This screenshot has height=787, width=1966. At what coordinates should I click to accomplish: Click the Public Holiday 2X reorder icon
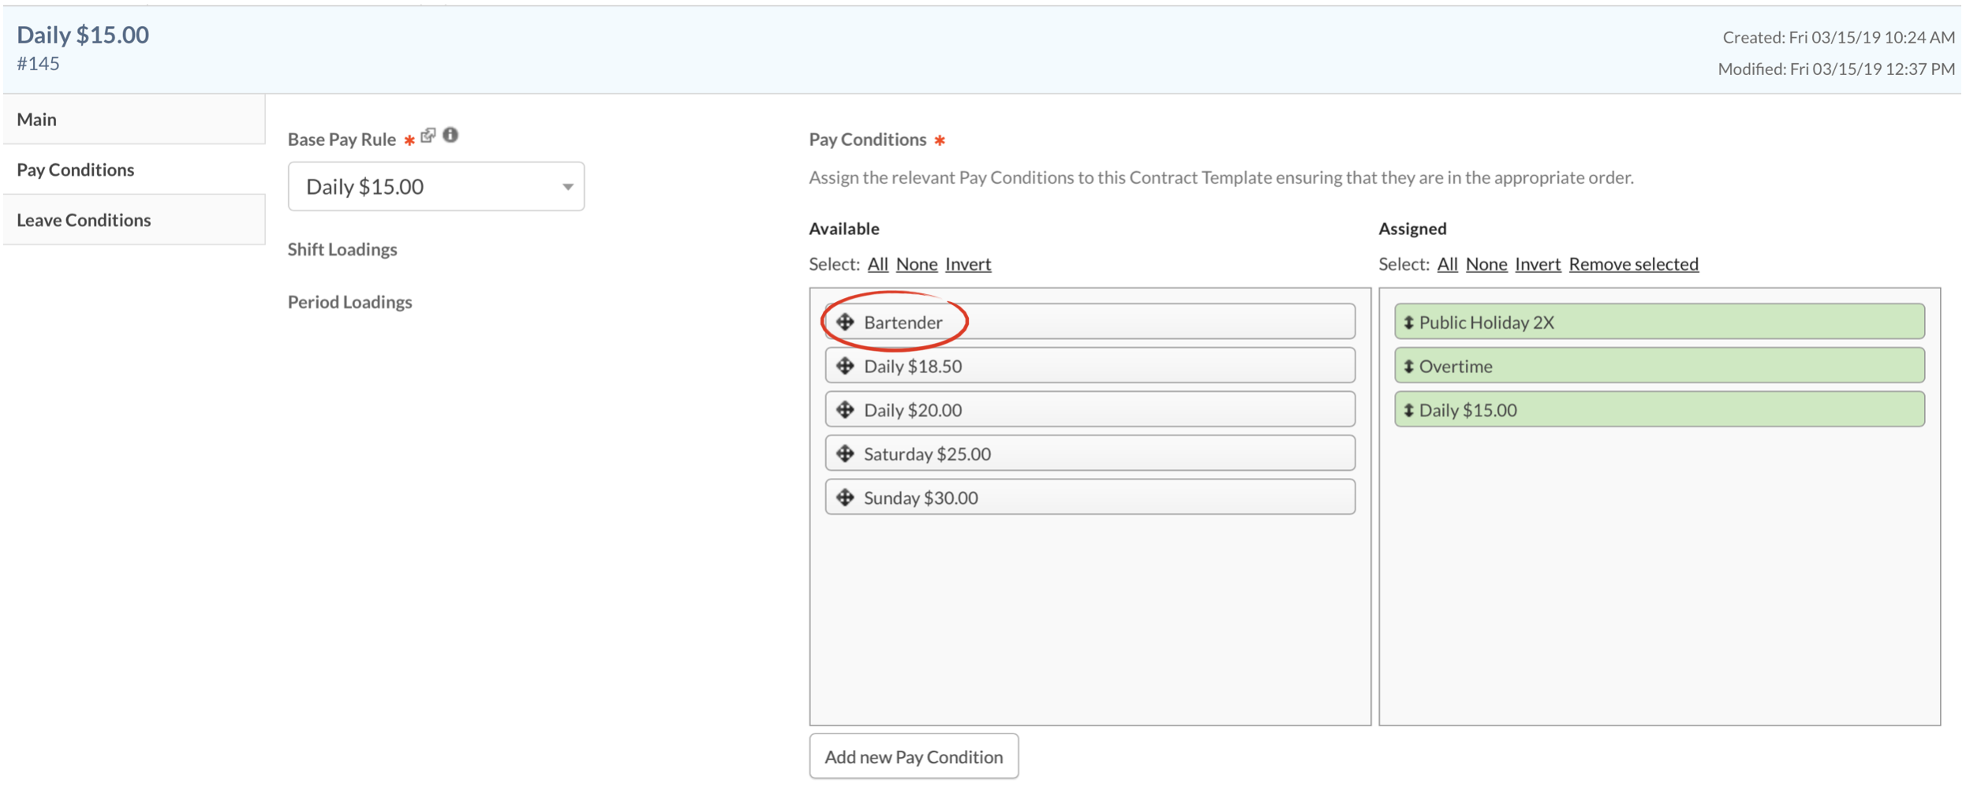point(1408,323)
